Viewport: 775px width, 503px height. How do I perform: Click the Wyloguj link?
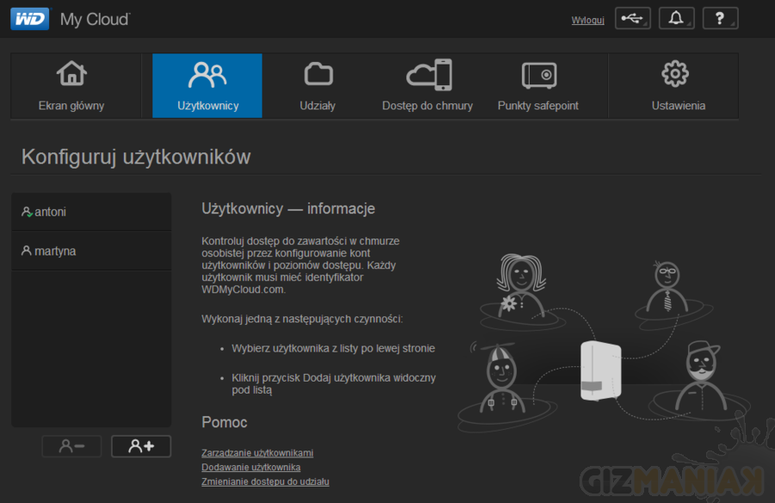coord(587,20)
